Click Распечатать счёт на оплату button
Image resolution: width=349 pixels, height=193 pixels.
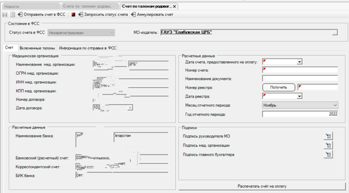coord(262,186)
